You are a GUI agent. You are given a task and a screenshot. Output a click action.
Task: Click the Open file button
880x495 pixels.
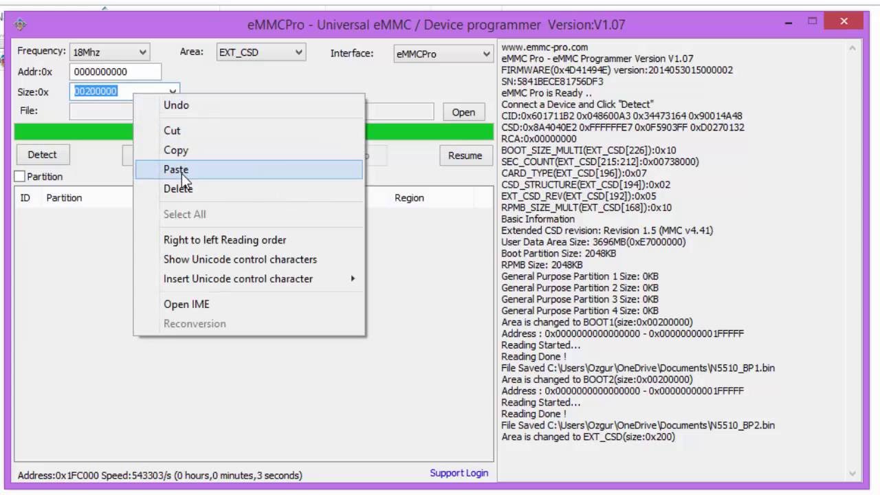[x=463, y=112]
